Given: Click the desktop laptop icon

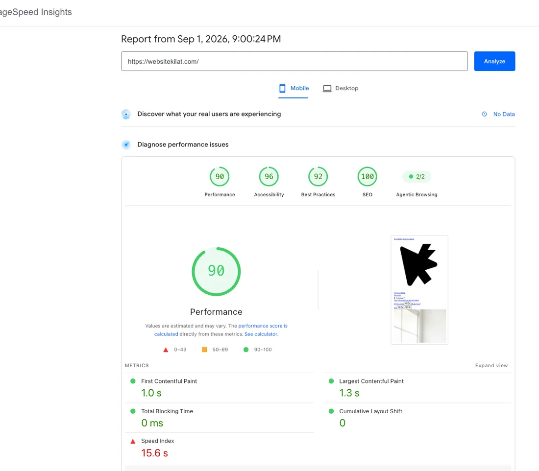Looking at the screenshot, I should tap(327, 89).
